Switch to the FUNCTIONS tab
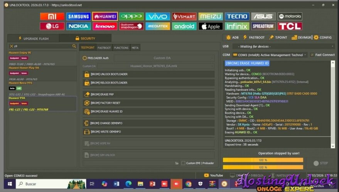Viewport: 339px width, 192px height. (x=121, y=48)
